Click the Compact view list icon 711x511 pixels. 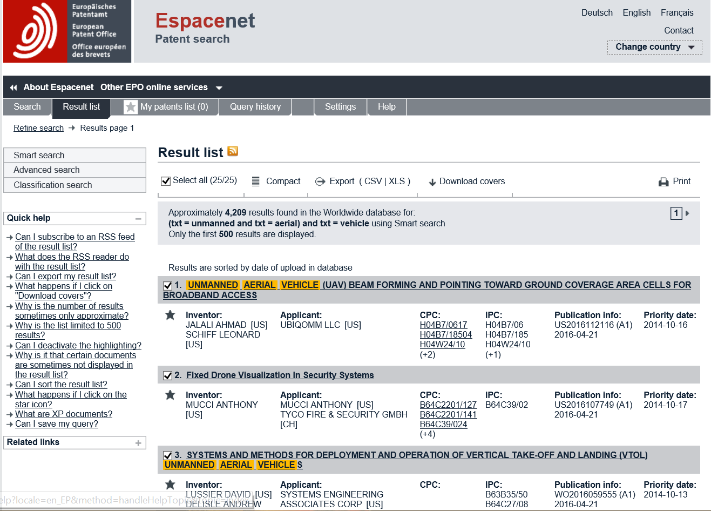tap(256, 181)
